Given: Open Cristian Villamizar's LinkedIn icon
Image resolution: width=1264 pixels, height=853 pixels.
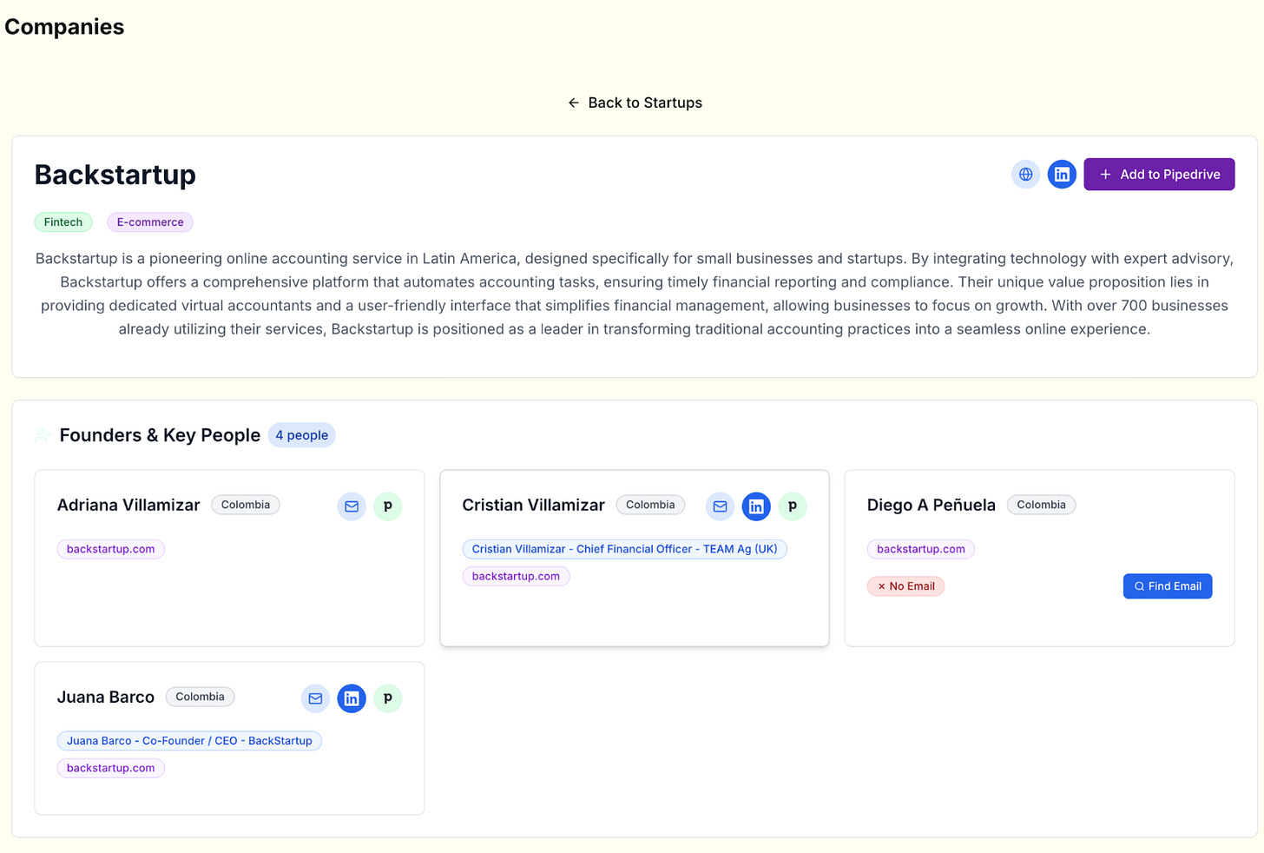Looking at the screenshot, I should coord(756,506).
